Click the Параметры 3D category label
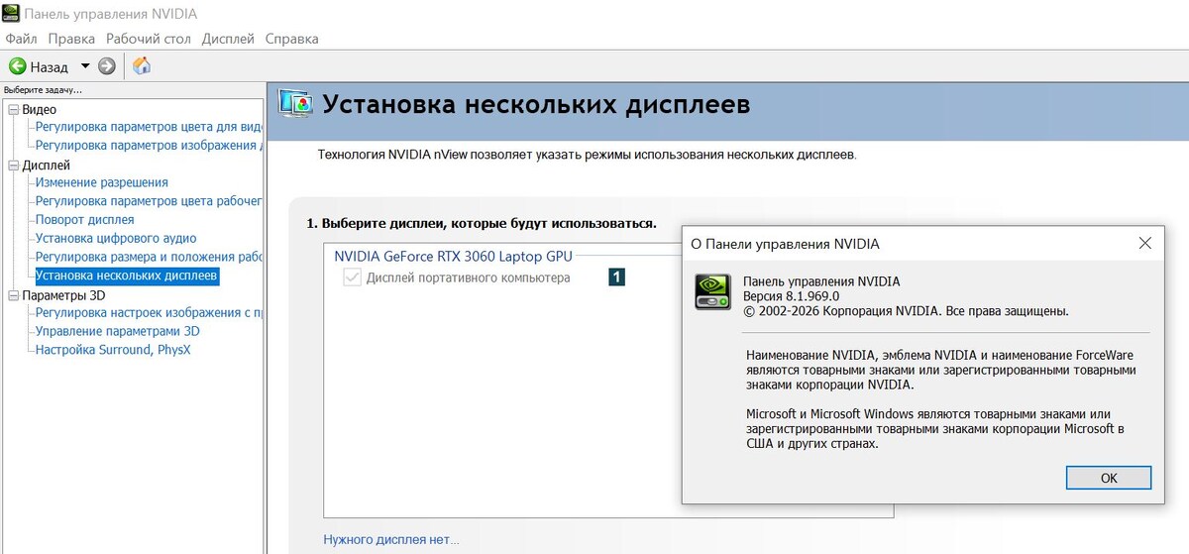Image resolution: width=1189 pixels, height=554 pixels. click(x=63, y=295)
